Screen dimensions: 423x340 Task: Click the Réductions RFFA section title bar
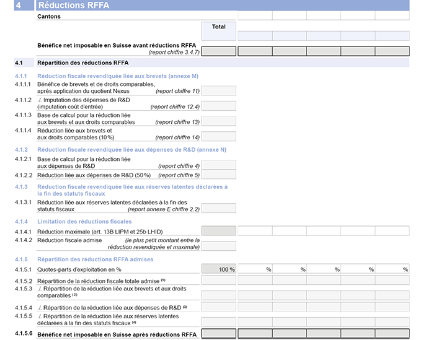coord(222,5)
